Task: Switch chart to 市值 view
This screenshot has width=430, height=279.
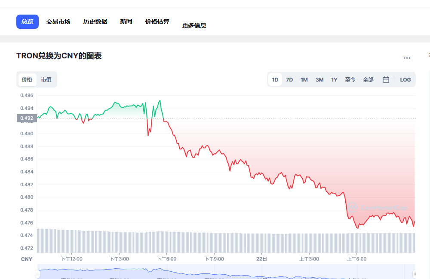Action: click(46, 80)
